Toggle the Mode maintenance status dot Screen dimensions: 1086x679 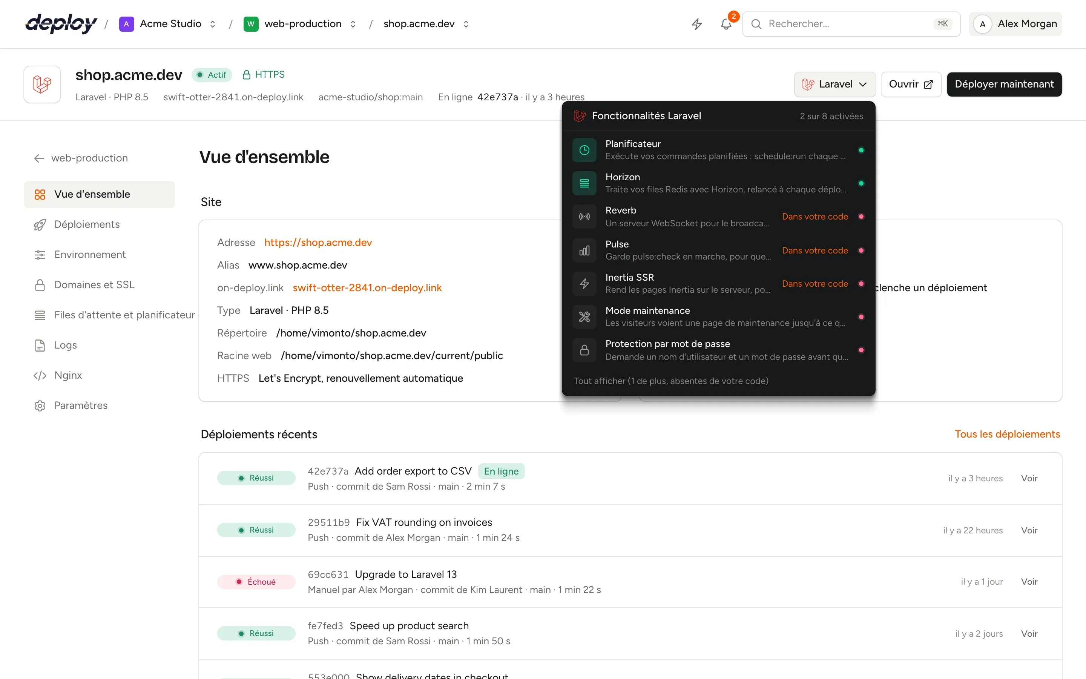861,317
